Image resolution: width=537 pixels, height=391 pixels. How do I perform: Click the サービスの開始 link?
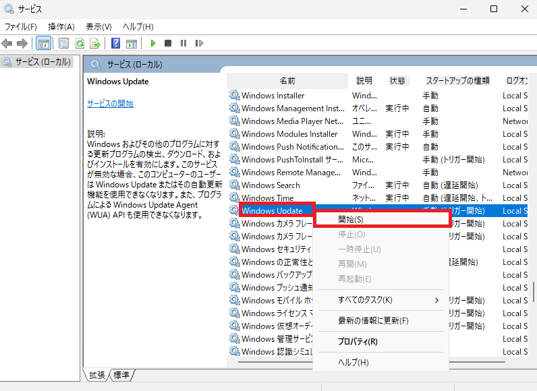click(x=110, y=103)
